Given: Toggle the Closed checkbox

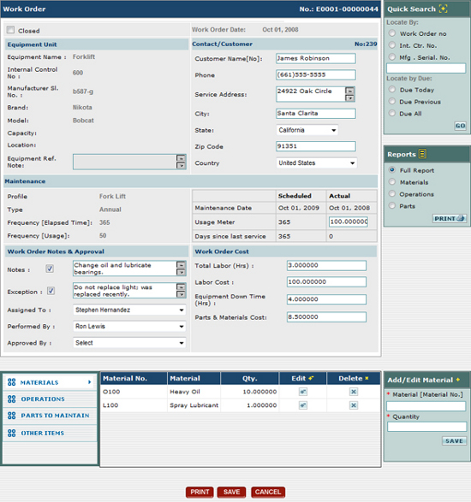Looking at the screenshot, I should (10, 30).
